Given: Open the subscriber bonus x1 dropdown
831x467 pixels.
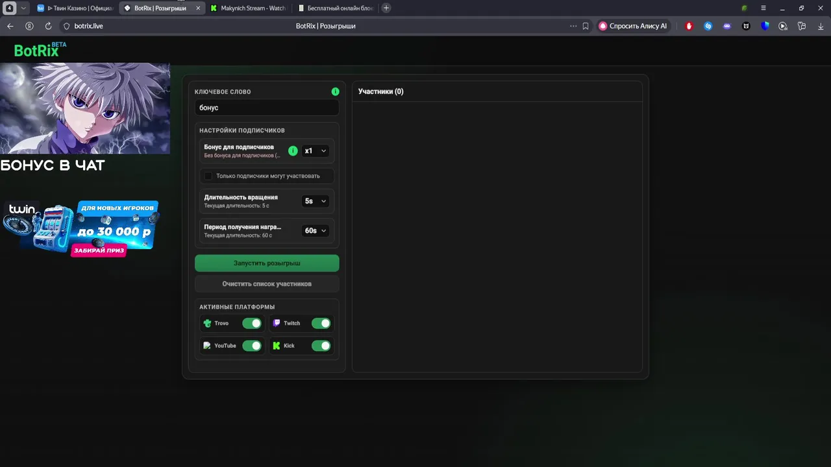Looking at the screenshot, I should click(x=316, y=150).
